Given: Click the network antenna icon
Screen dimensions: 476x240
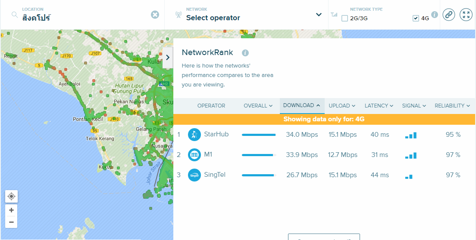Looking at the screenshot, I should 179,15.
